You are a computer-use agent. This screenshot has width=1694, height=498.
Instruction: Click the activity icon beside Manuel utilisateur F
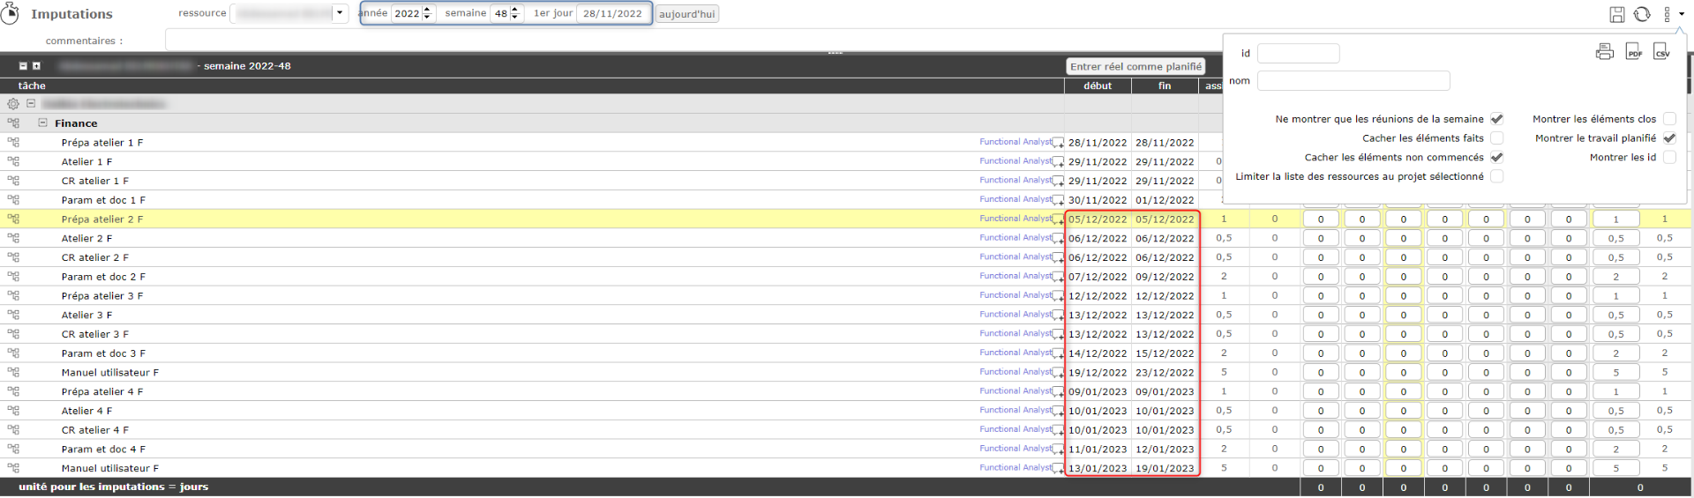[13, 373]
